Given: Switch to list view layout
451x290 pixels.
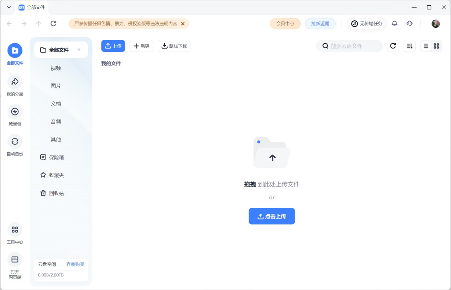Looking at the screenshot, I should click(x=426, y=46).
